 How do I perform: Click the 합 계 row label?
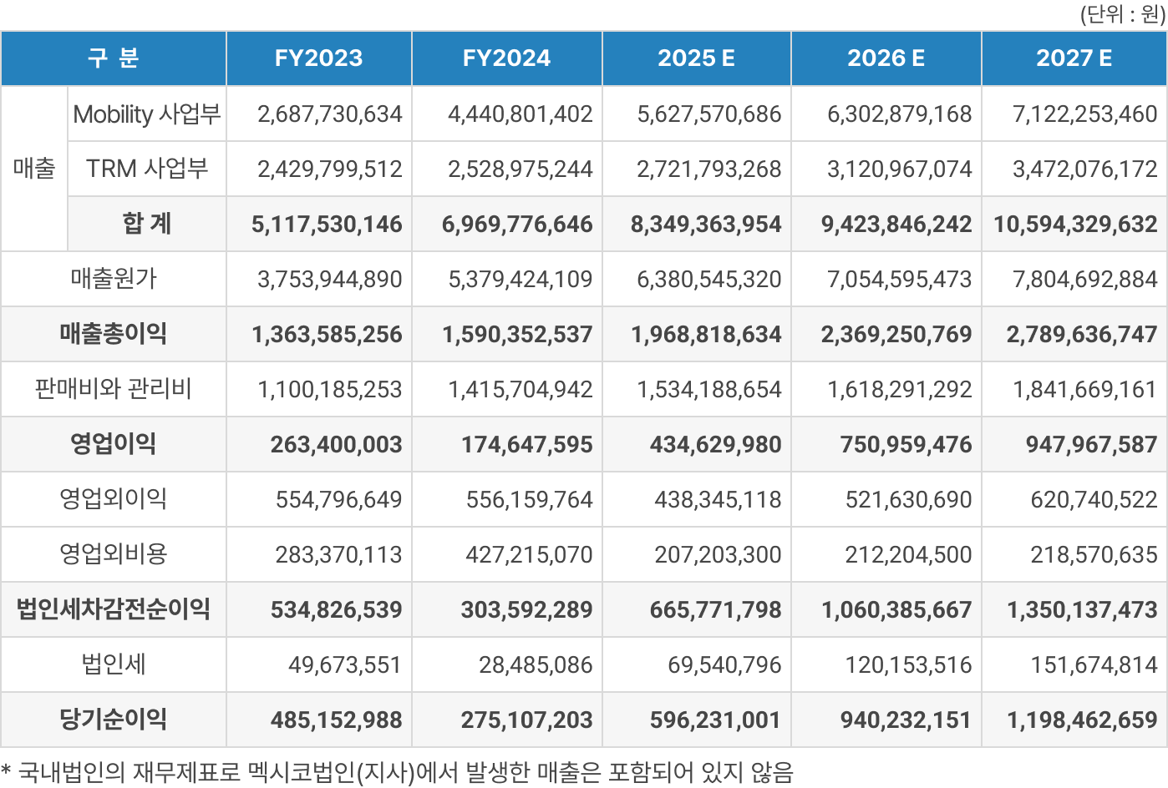coord(147,224)
